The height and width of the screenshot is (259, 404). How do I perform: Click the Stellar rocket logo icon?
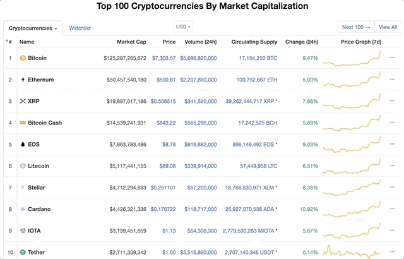click(x=23, y=188)
